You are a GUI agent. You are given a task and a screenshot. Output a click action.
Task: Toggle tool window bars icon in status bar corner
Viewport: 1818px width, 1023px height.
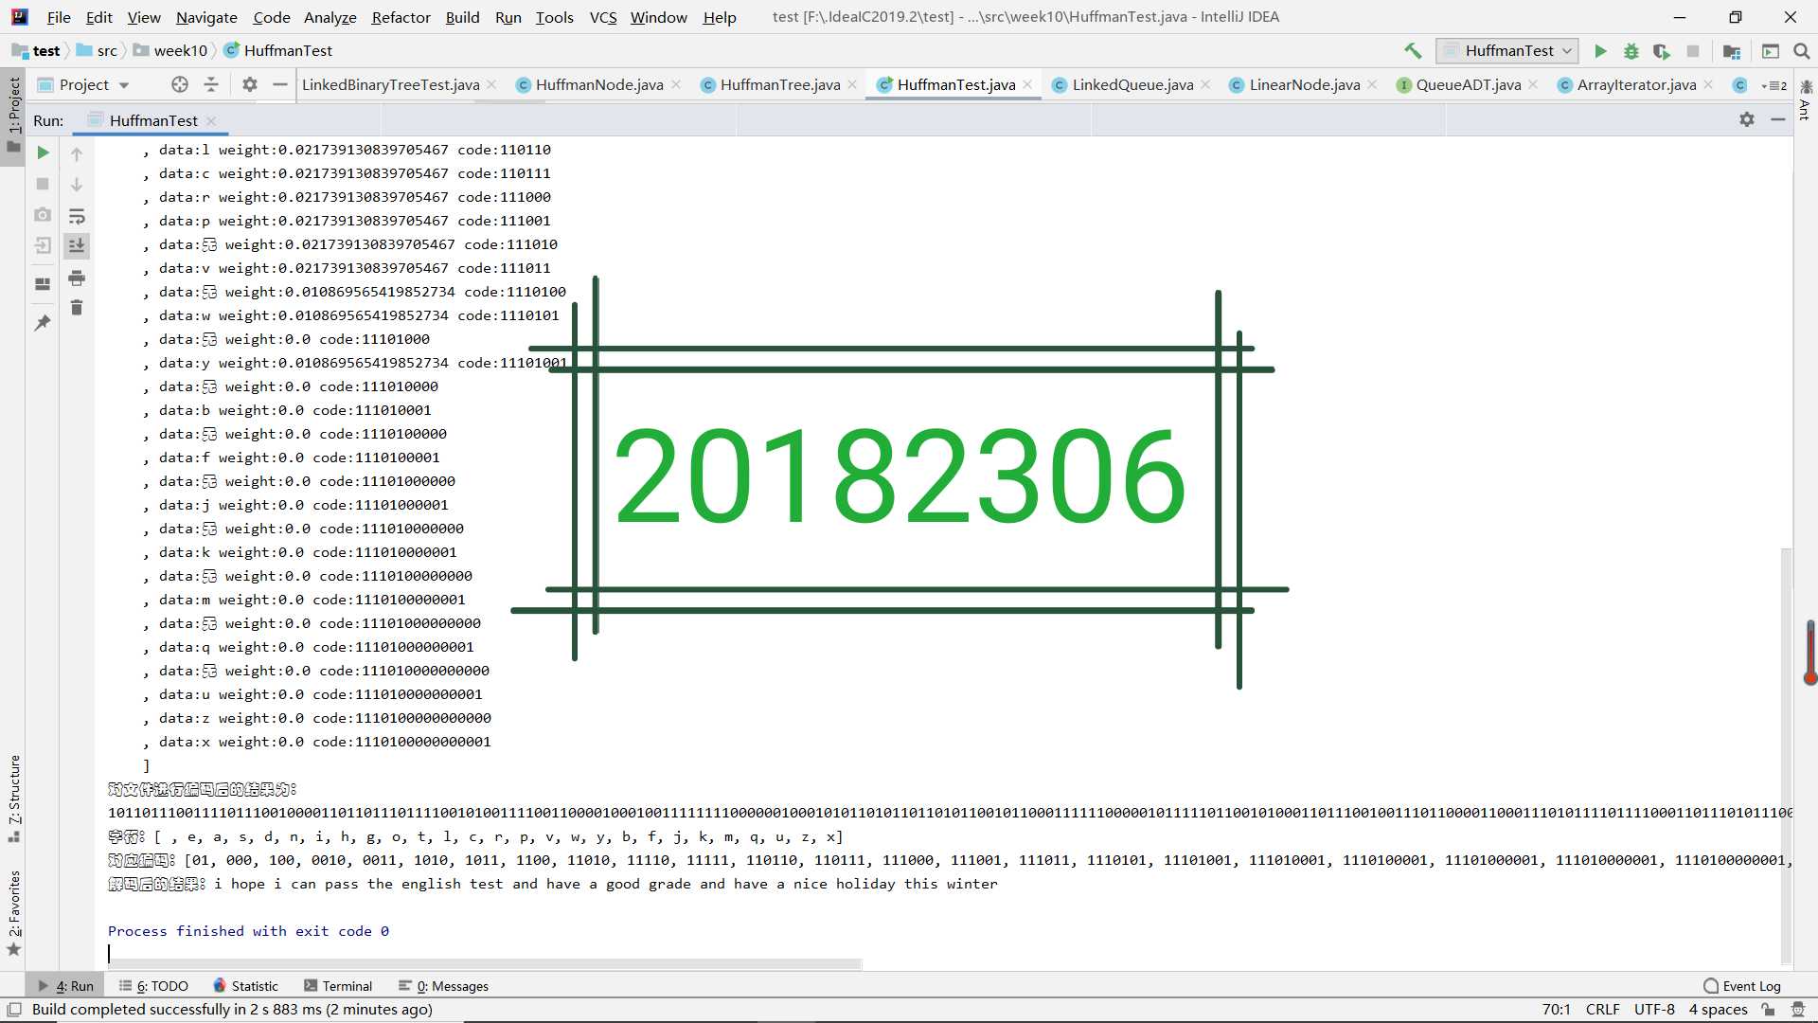(14, 1010)
